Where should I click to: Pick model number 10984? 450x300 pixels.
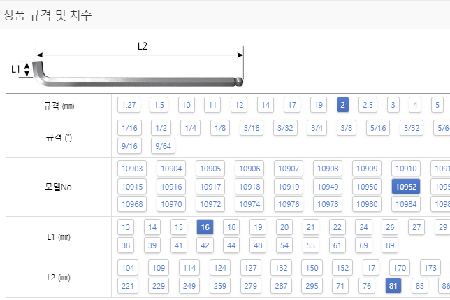[406, 204]
